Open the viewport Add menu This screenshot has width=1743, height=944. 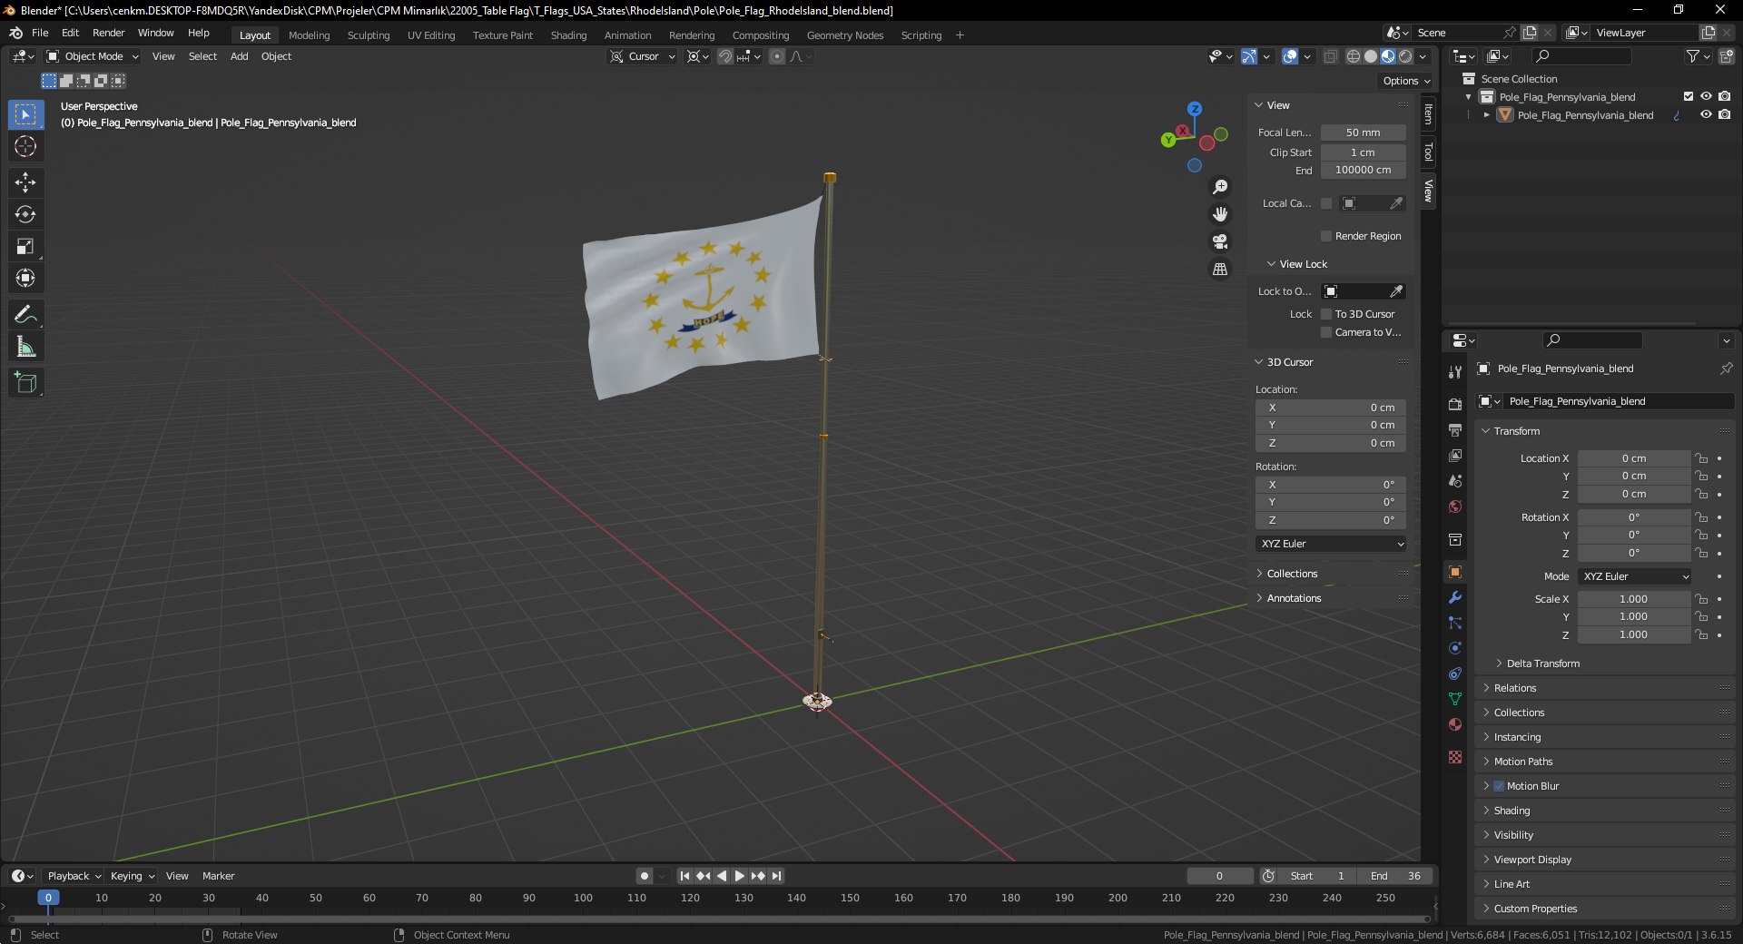point(239,56)
